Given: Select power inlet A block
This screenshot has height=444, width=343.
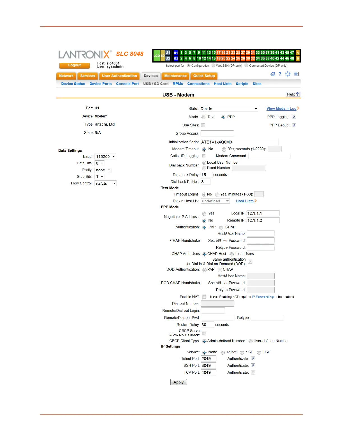Looking at the screenshot, I should [298, 52].
